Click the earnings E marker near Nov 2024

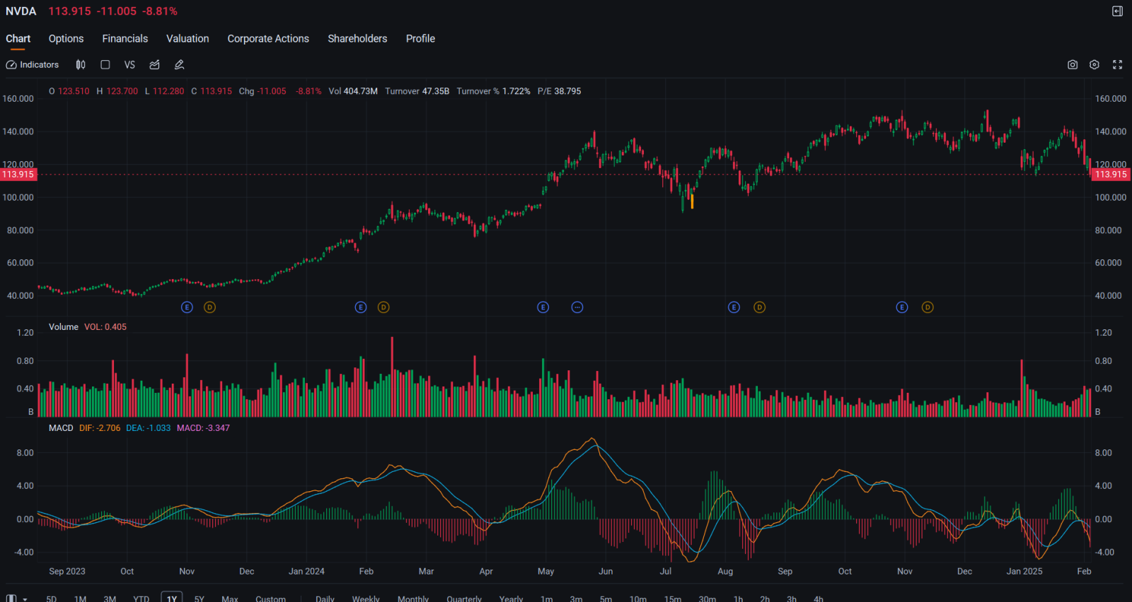pos(901,307)
